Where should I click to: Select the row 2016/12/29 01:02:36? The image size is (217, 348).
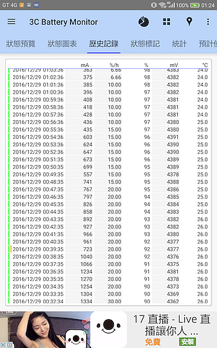click(x=108, y=77)
